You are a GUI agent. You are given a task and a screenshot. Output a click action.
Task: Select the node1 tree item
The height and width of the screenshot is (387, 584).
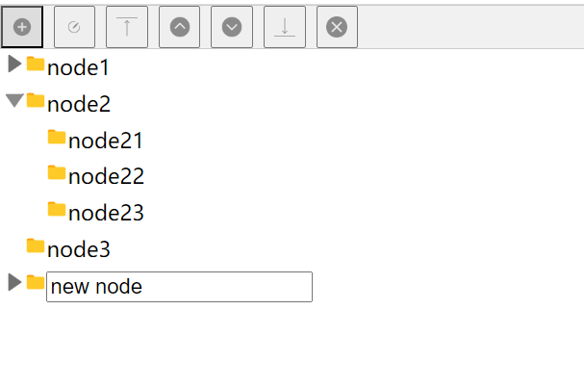tap(78, 68)
